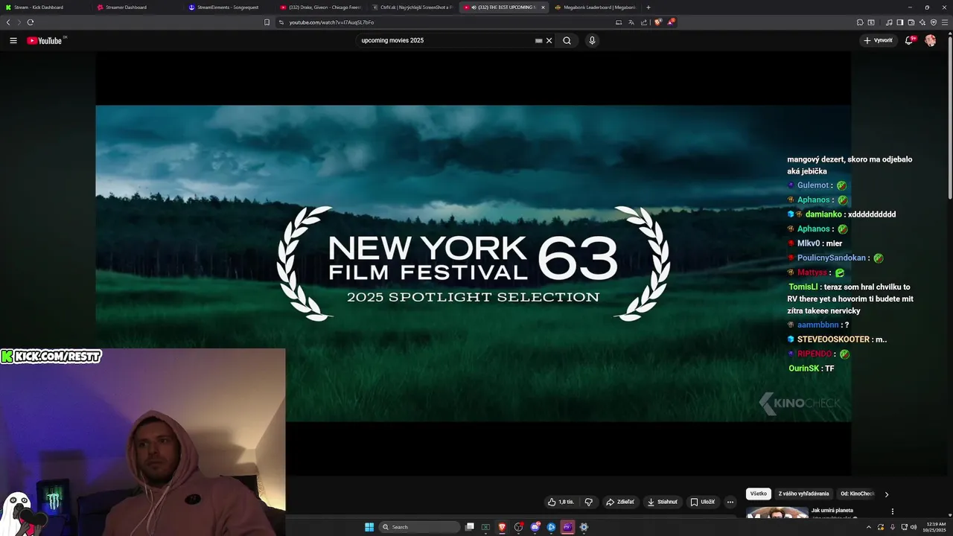The height and width of the screenshot is (536, 953).
Task: Go to the YouTube home logo
Action: point(45,40)
